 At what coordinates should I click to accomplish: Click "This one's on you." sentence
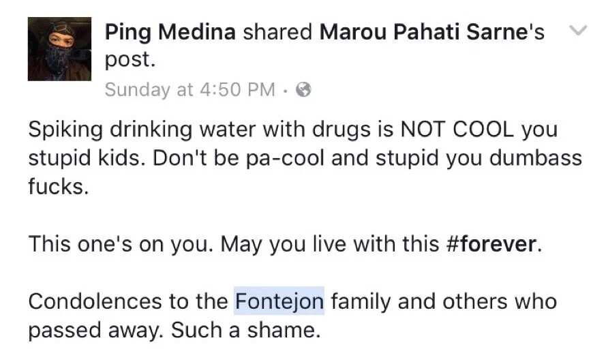pos(121,244)
